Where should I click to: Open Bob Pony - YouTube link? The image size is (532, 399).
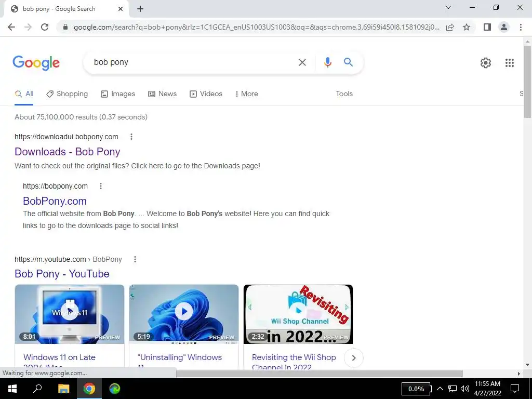click(x=62, y=274)
